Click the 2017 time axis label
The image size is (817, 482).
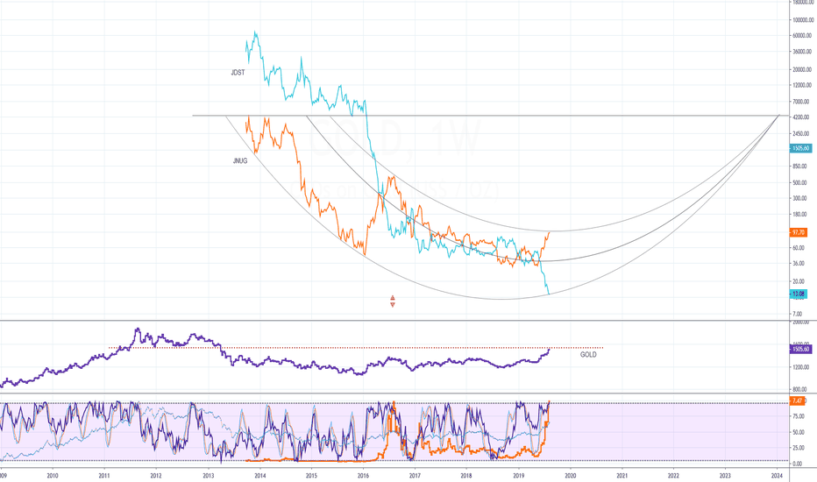click(x=415, y=476)
